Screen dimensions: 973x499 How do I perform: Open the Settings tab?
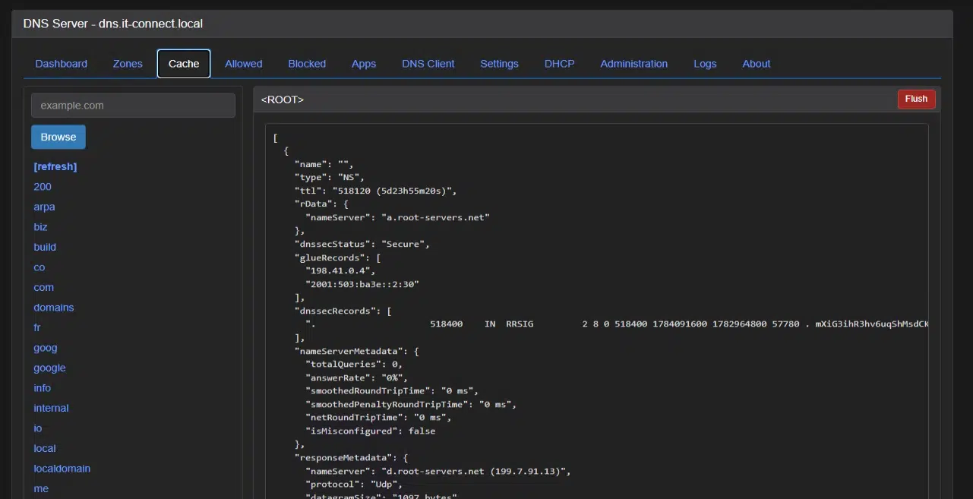pos(499,64)
